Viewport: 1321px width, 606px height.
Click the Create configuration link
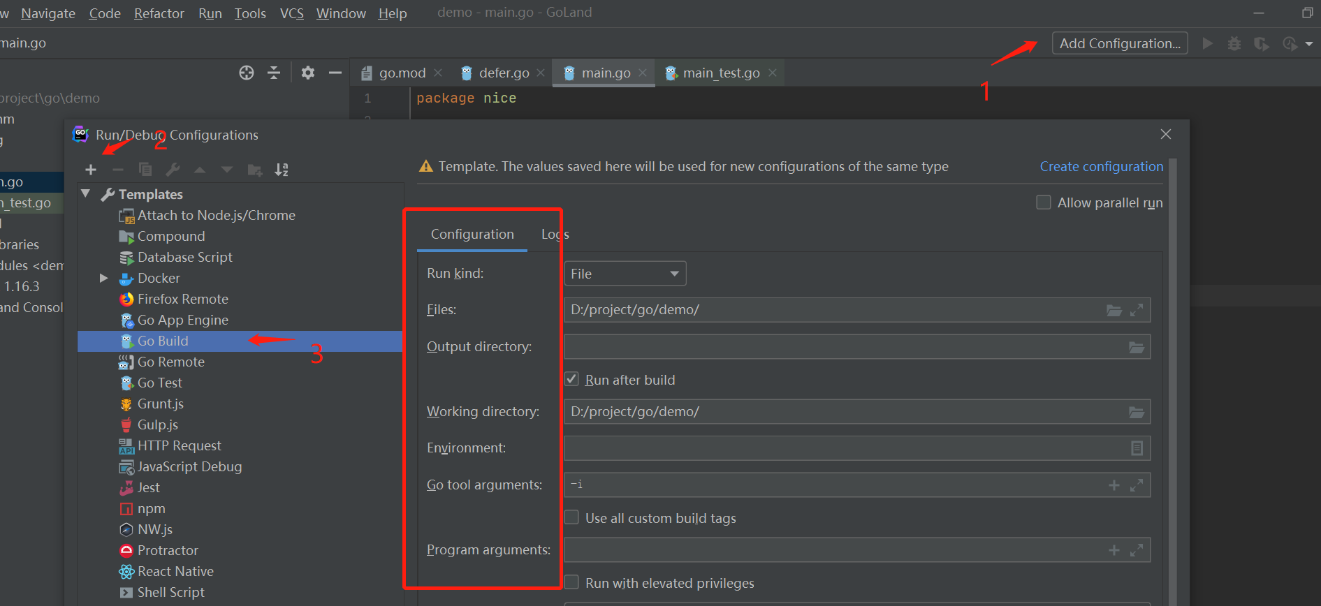click(1101, 166)
